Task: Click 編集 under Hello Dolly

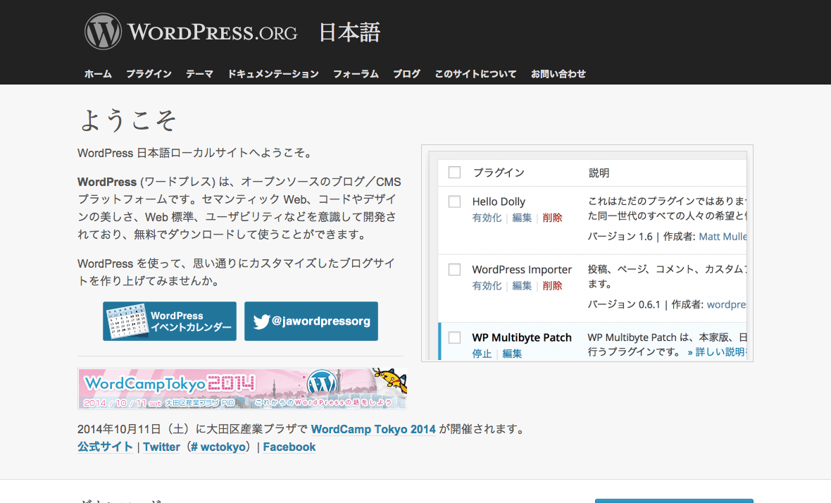Action: [x=522, y=217]
